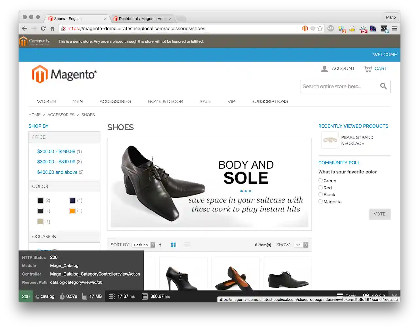Click the search magnifier icon
Screen dimensions: 419x329
click(383, 86)
